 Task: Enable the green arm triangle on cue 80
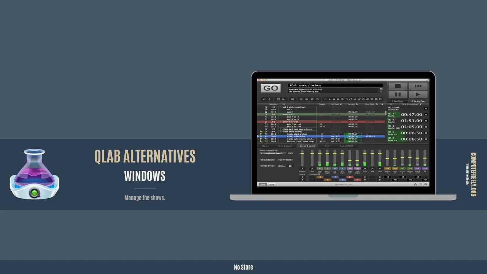pos(261,131)
